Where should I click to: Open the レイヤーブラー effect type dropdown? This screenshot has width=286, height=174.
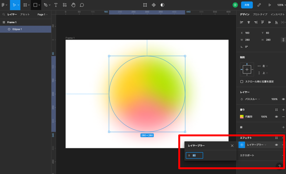point(256,145)
